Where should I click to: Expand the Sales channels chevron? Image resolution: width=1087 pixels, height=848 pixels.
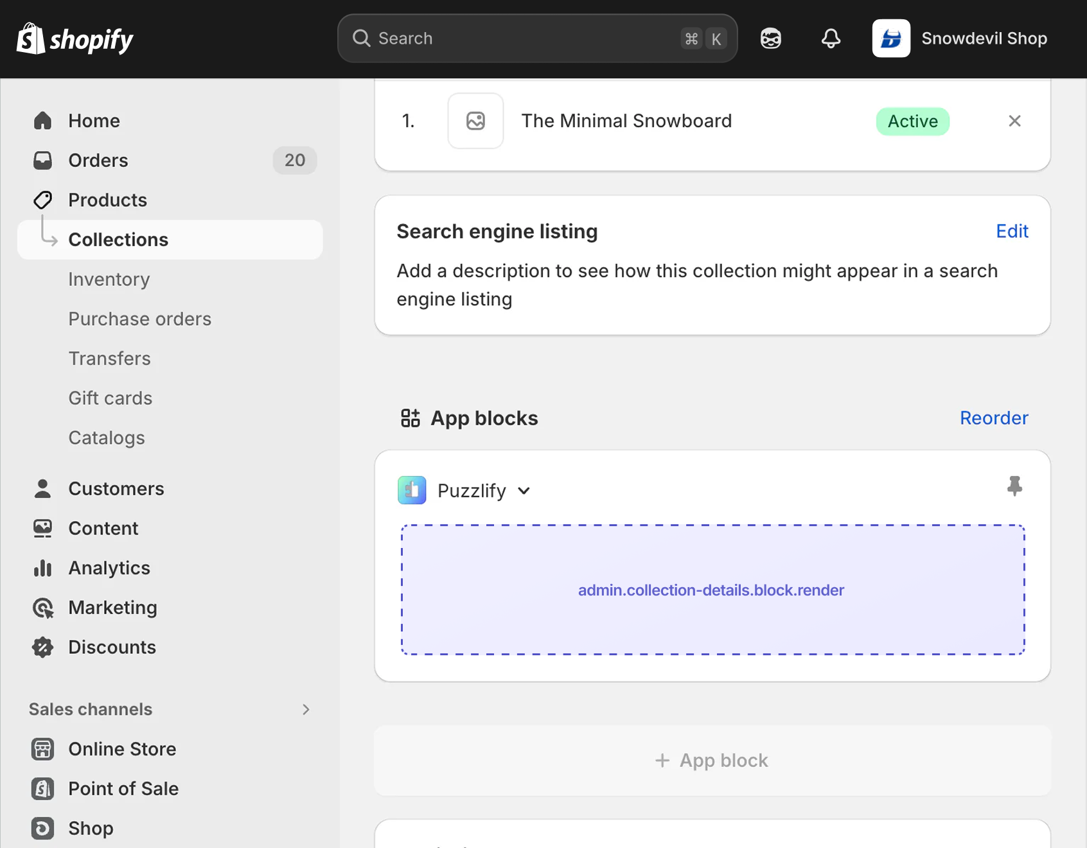point(306,709)
